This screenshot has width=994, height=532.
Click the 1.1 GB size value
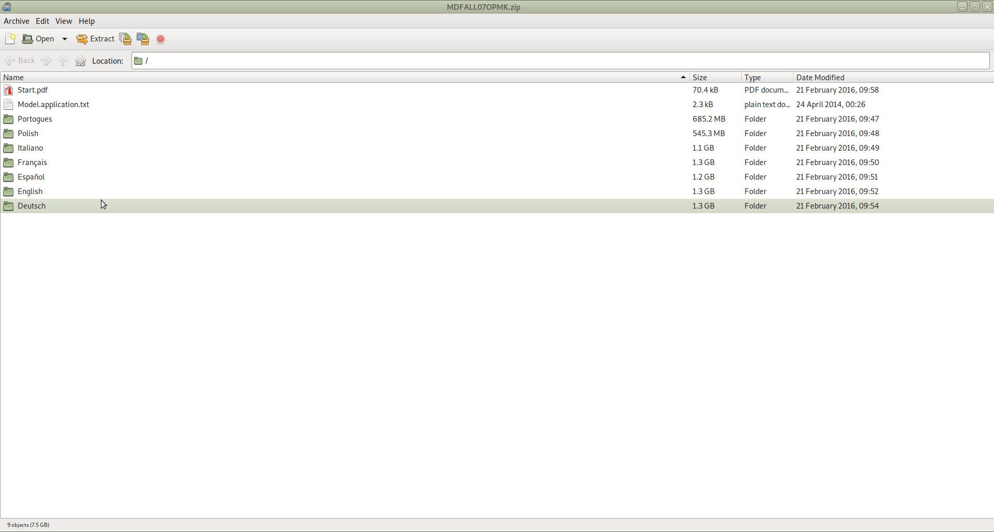(x=704, y=148)
